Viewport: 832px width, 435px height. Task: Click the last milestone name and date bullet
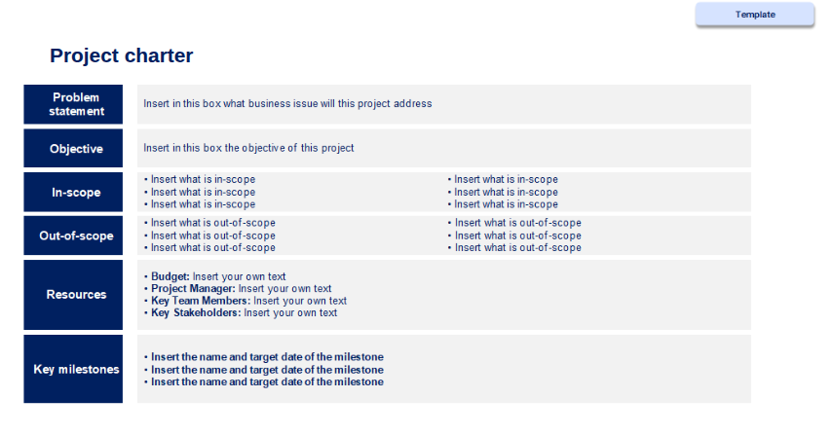click(264, 382)
